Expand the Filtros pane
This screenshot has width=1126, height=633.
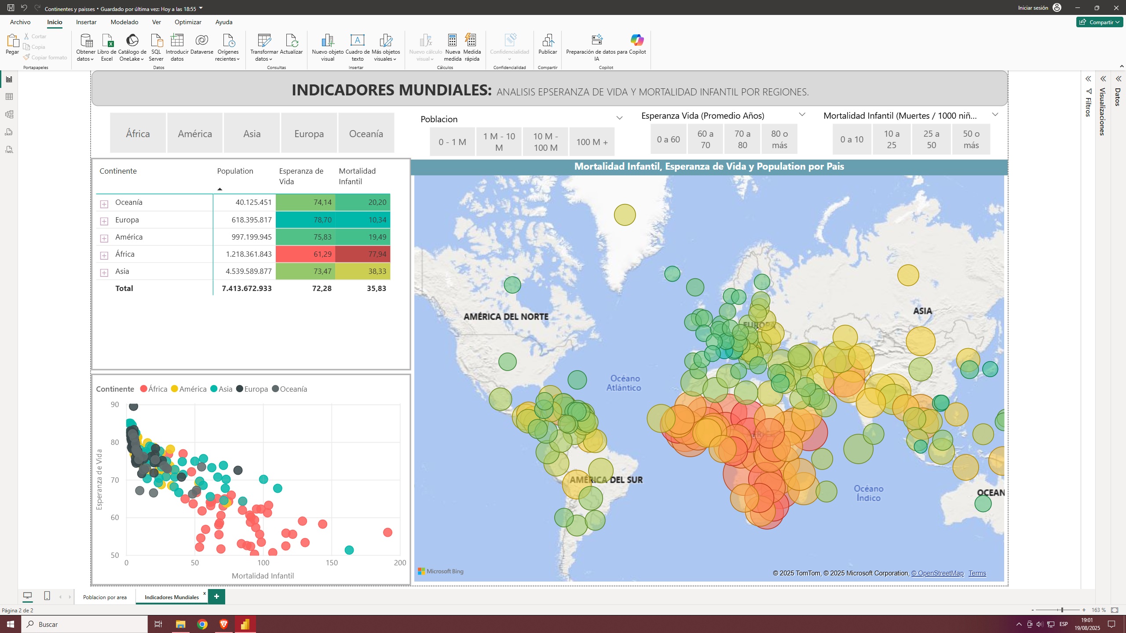pyautogui.click(x=1088, y=79)
